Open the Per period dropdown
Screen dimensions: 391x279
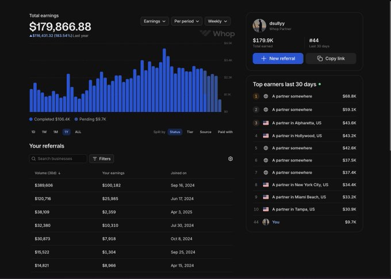click(x=186, y=21)
